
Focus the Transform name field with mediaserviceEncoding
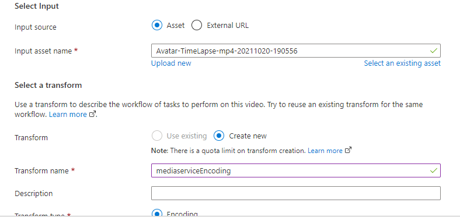pyautogui.click(x=296, y=170)
